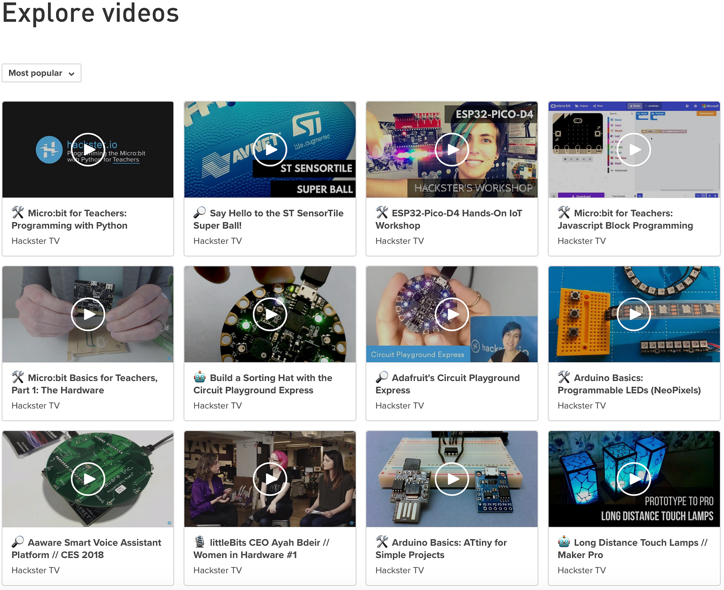Click Hackster TV under Javascript Block Programming video
724x590 pixels.
[x=582, y=241]
